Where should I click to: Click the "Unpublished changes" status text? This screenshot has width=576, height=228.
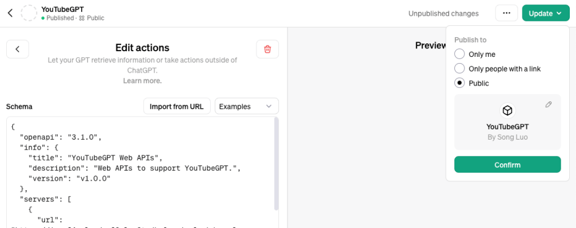443,14
